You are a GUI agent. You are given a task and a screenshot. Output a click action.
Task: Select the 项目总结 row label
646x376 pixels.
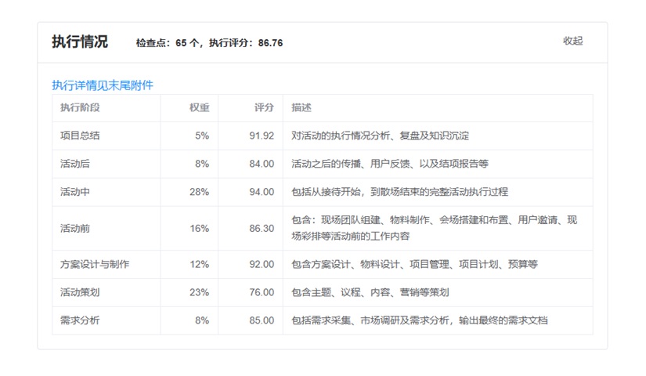(80, 136)
